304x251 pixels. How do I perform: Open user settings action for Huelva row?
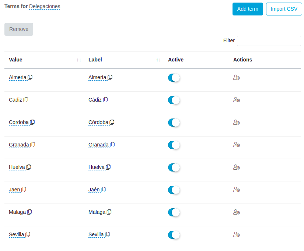pos(237,167)
